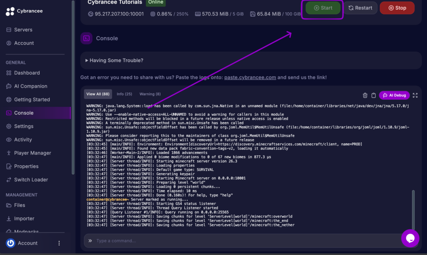Image resolution: width=427 pixels, height=255 pixels.
Task: Open the paste.cybrancee.com link
Action: tap(250, 77)
